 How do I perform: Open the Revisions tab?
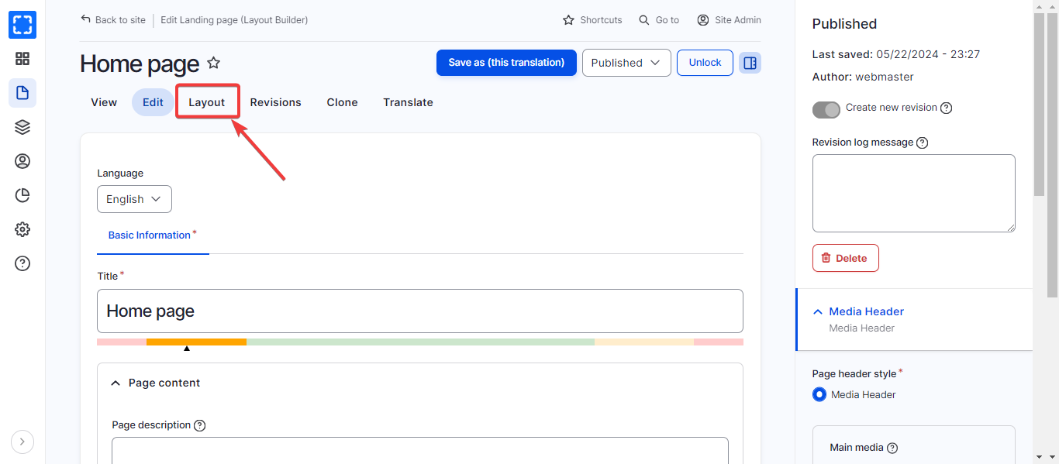[275, 102]
